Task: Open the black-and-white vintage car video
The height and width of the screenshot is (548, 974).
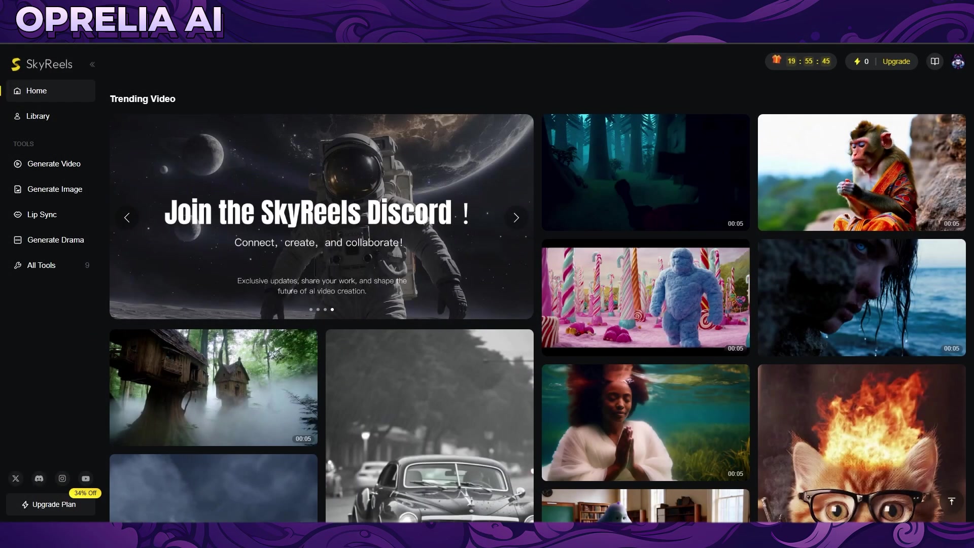Action: pyautogui.click(x=430, y=426)
